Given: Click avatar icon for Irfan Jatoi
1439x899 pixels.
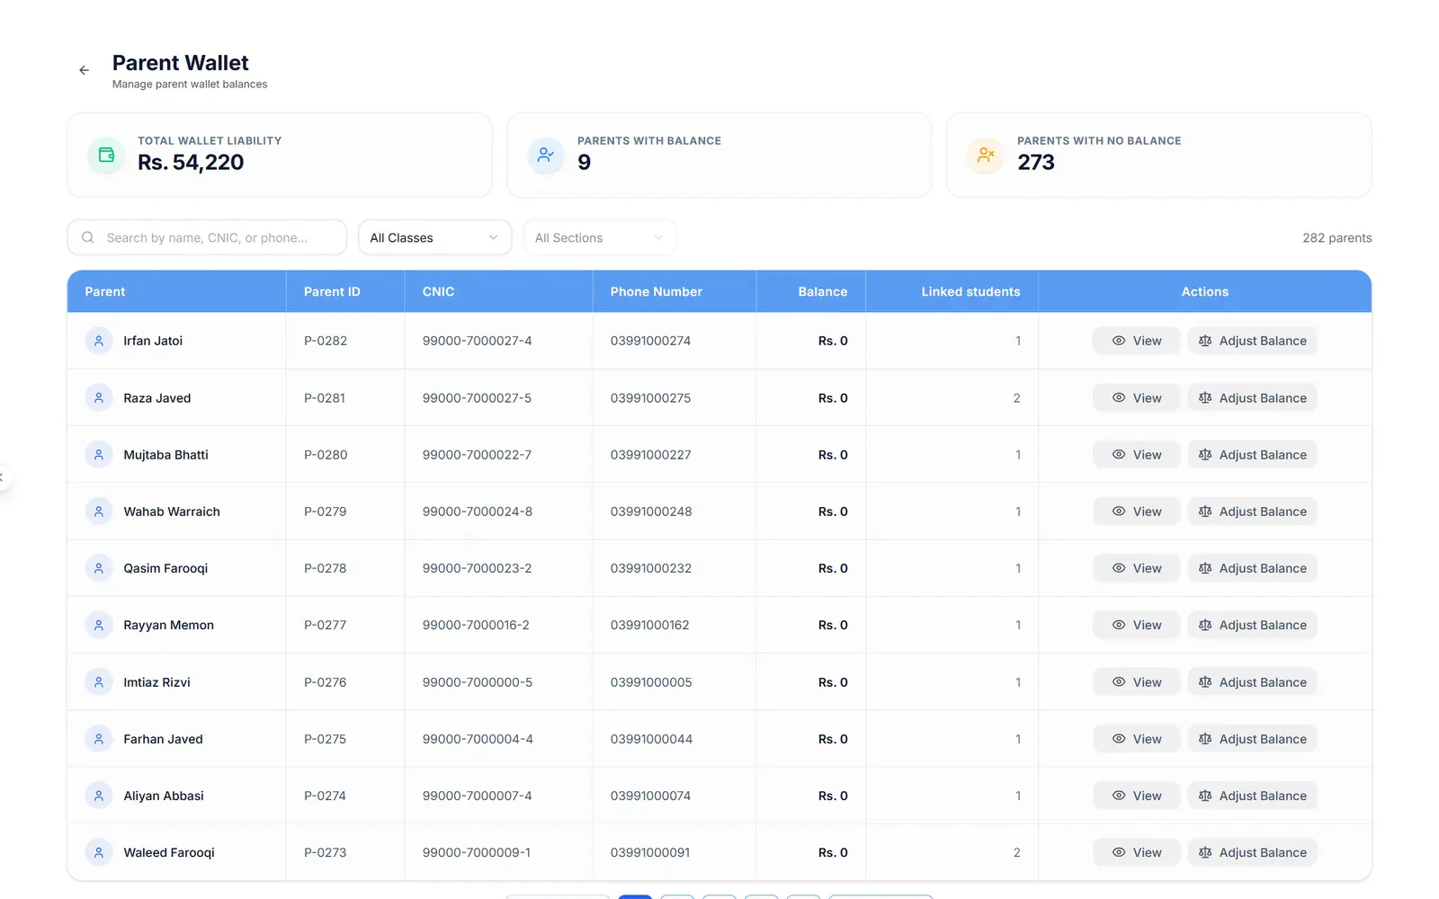Looking at the screenshot, I should click(99, 341).
